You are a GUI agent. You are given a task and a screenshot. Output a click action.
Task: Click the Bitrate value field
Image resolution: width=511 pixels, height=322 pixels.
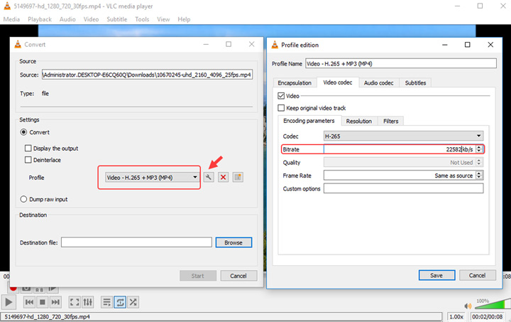coord(400,149)
